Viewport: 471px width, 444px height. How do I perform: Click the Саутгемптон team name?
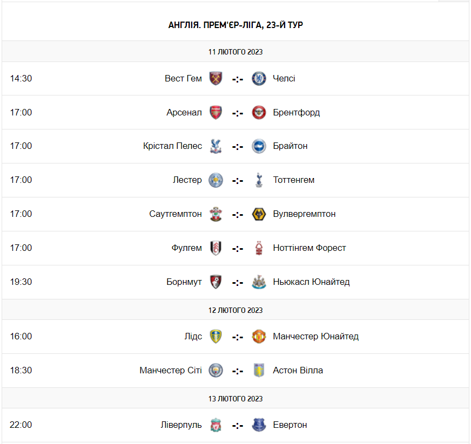pos(176,214)
